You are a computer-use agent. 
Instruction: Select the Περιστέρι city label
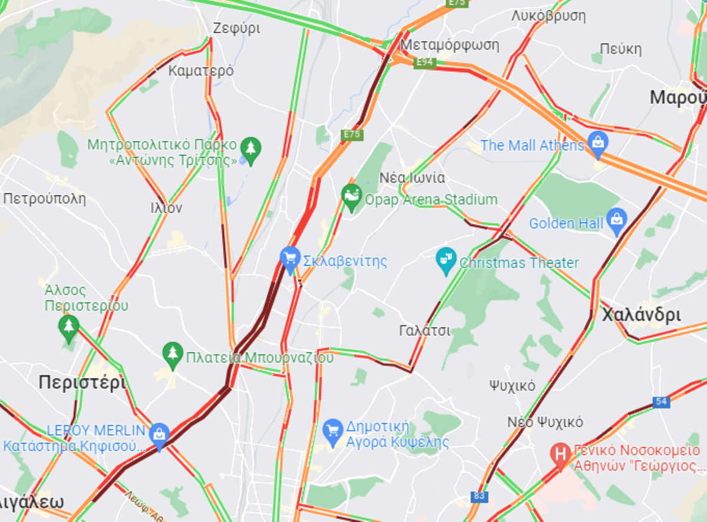[82, 382]
